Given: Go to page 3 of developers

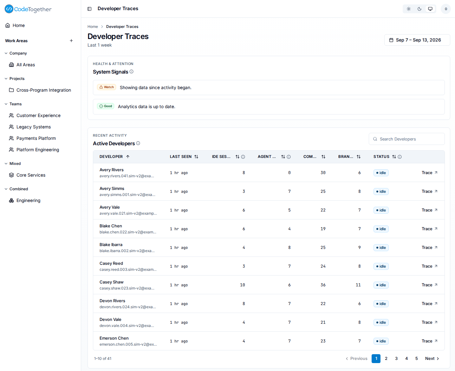Looking at the screenshot, I should 396,359.
